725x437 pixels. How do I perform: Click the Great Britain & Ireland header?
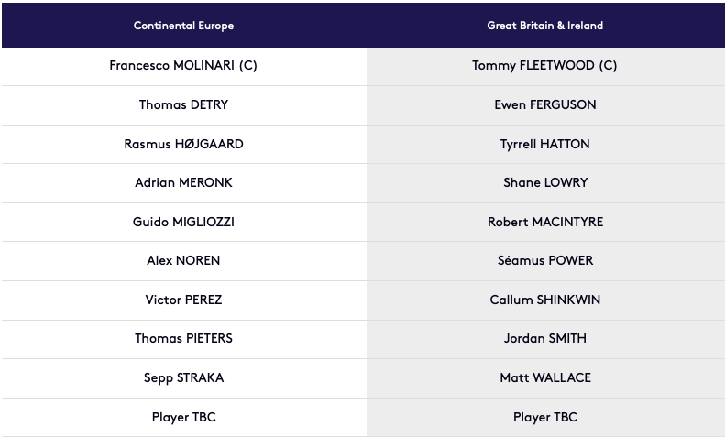point(545,26)
